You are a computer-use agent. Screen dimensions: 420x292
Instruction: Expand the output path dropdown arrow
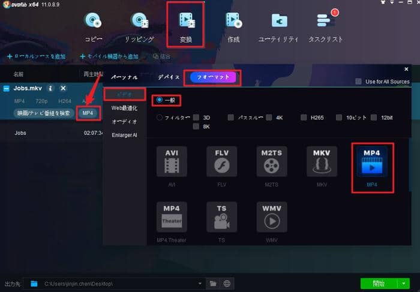[200, 284]
